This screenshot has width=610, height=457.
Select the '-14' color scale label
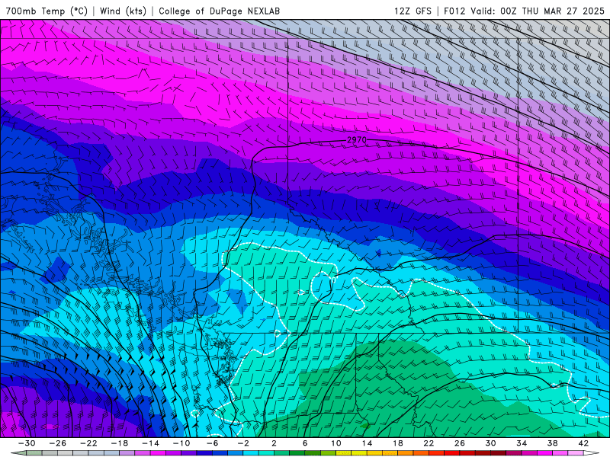(150, 443)
